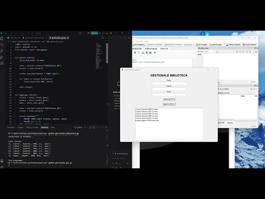Click Apri Progetto in DB Browser toolbar
The image size is (265, 199).
(201, 45)
